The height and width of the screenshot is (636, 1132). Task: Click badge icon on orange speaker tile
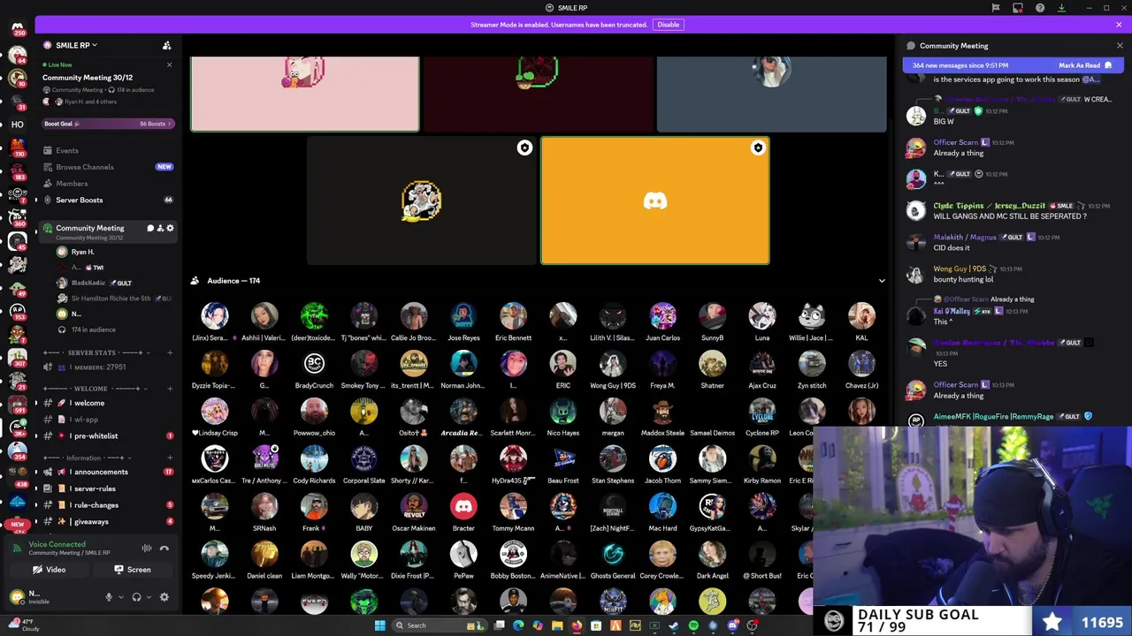[758, 148]
